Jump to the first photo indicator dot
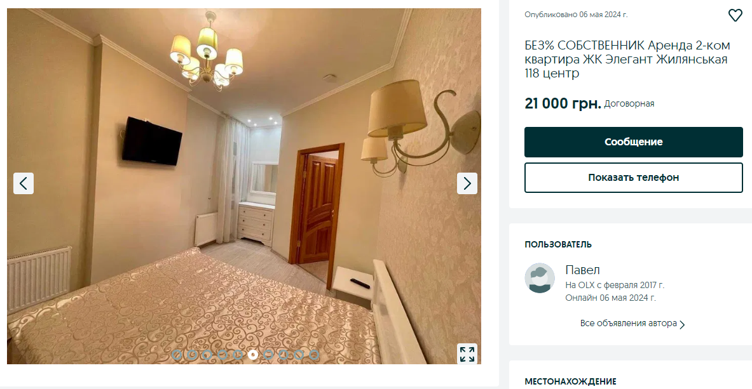 [177, 355]
